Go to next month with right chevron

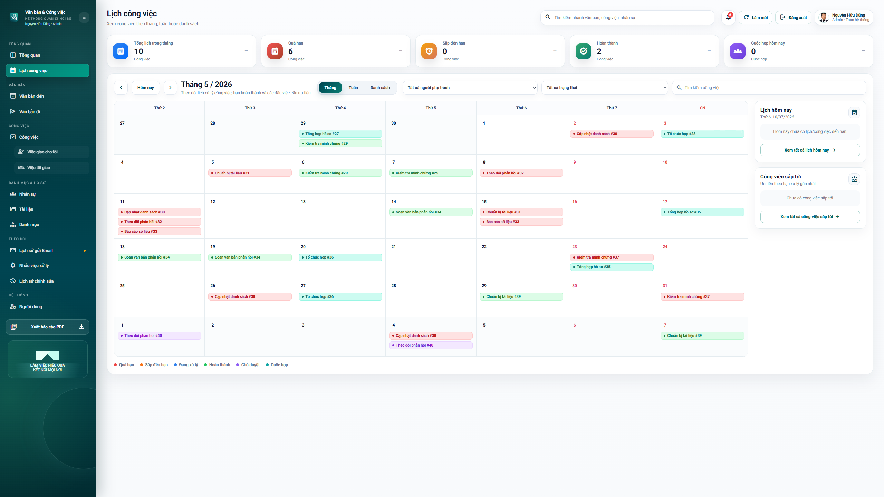point(170,88)
